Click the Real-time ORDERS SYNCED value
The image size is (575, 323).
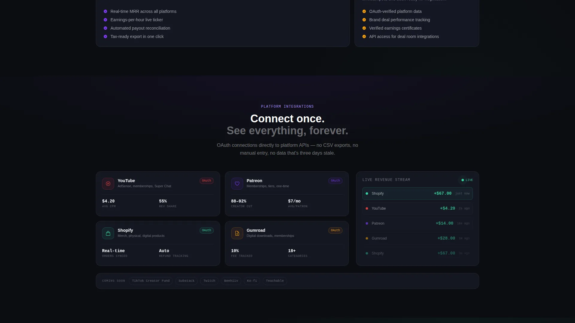click(x=113, y=251)
